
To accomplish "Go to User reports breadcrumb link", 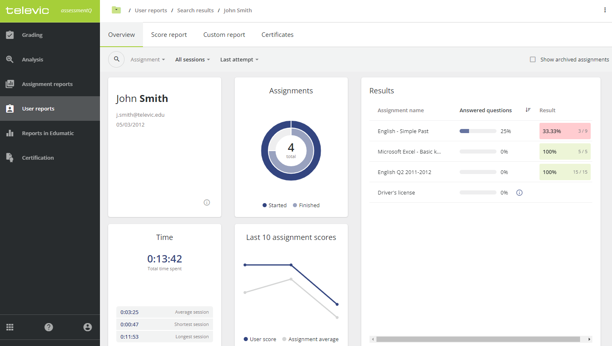I will click(x=151, y=10).
